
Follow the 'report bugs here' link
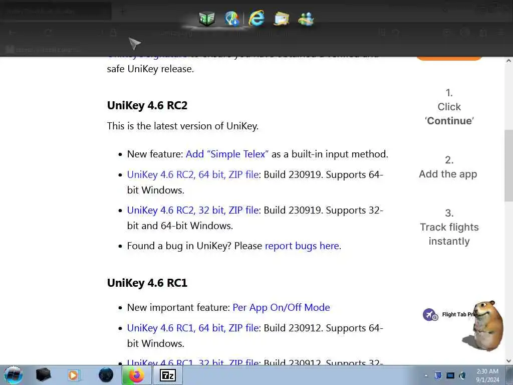tap(302, 246)
